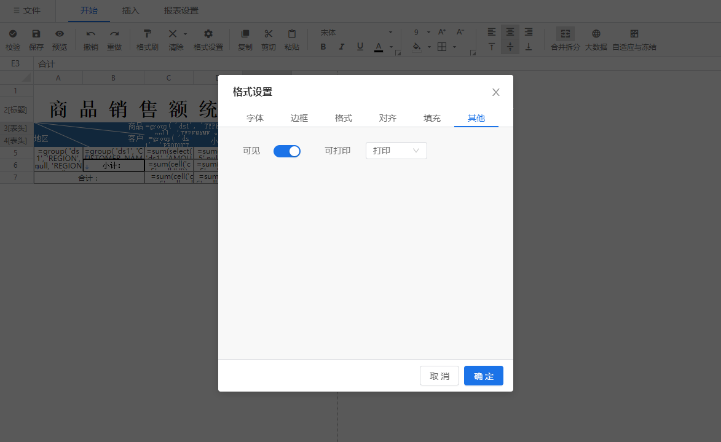Cut using the 剪切 scissors icon
The height and width of the screenshot is (442, 721).
[x=269, y=34]
